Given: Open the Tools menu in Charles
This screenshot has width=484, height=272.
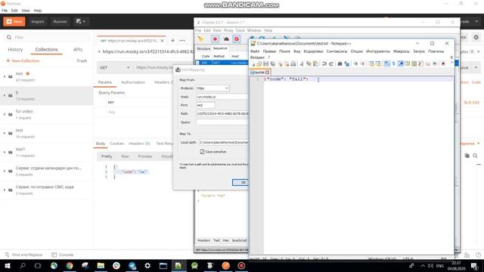Looking at the screenshot, I should pyautogui.click(x=240, y=30).
